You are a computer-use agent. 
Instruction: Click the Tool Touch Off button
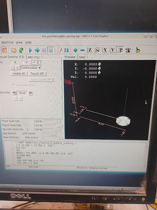pos(41,79)
